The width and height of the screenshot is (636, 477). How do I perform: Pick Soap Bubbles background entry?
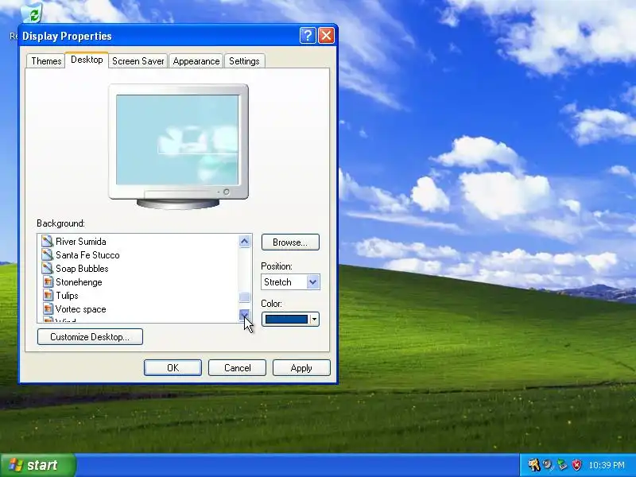click(82, 268)
